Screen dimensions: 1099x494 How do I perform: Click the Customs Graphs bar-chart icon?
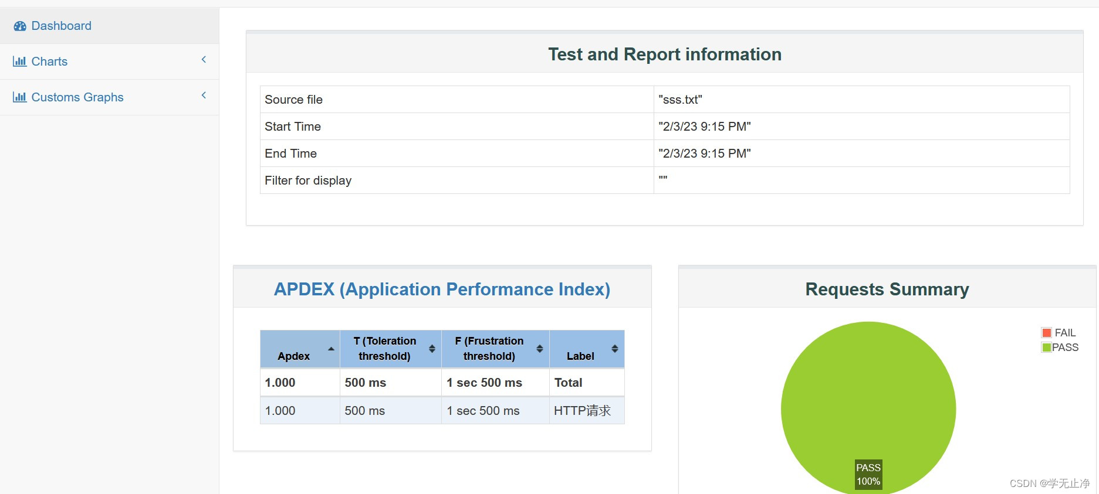click(x=20, y=97)
